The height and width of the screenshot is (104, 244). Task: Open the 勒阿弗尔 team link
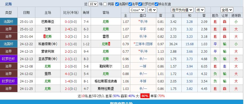tap(106, 66)
